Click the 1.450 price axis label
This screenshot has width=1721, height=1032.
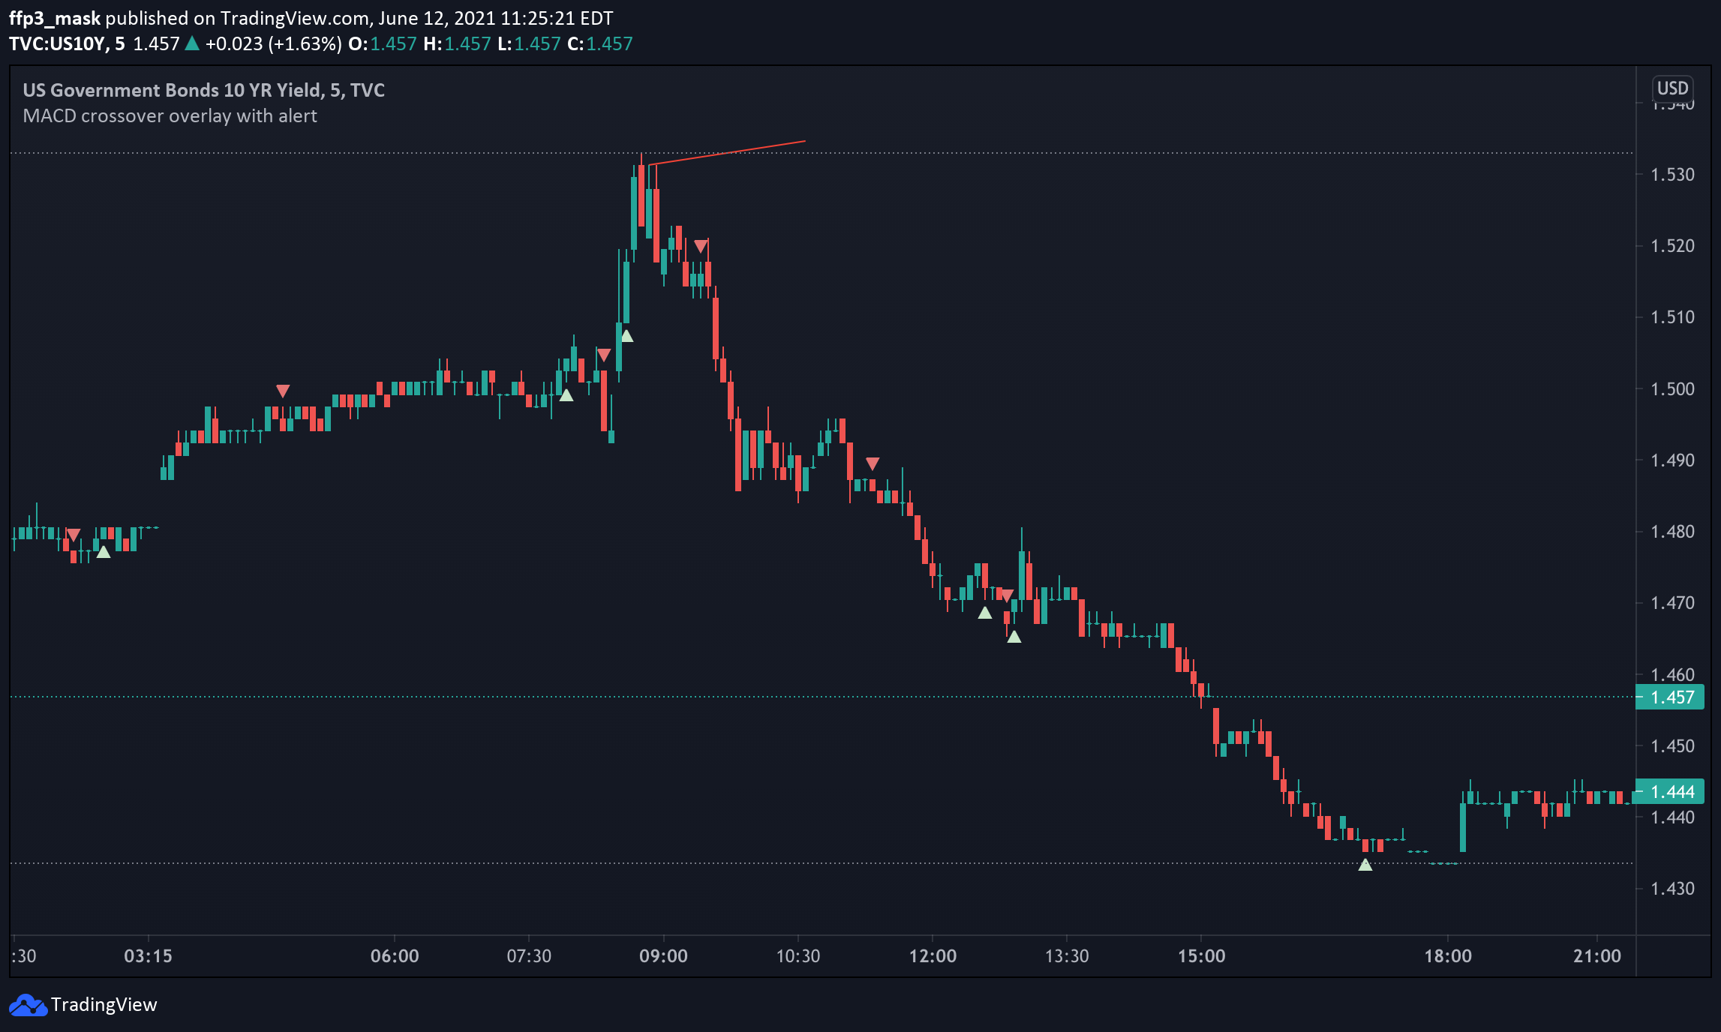pos(1672,746)
